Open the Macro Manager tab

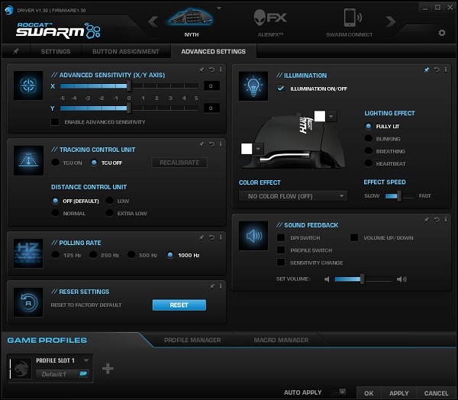pyautogui.click(x=281, y=340)
